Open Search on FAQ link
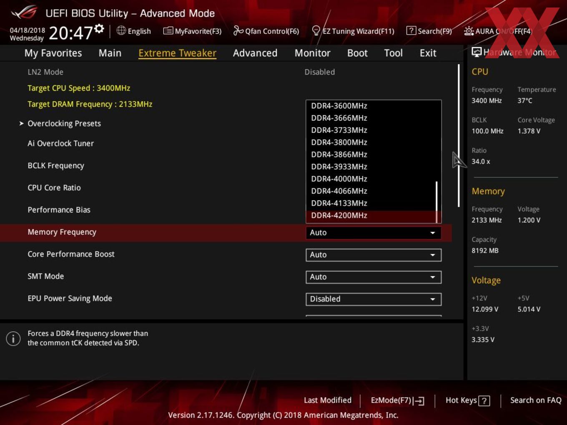The width and height of the screenshot is (567, 425). 536,400
